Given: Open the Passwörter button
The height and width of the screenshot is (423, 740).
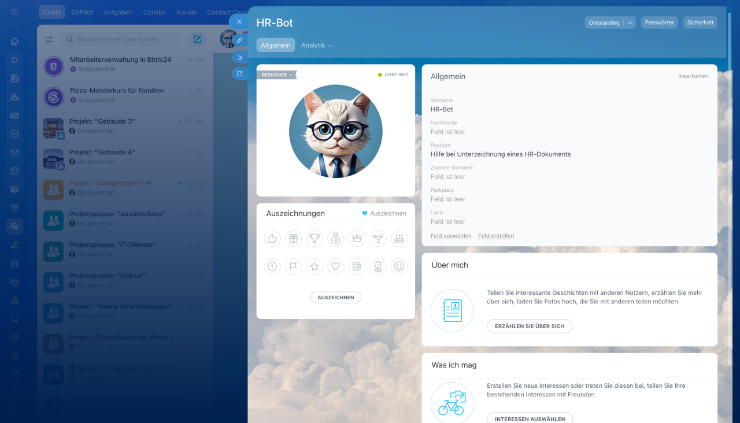Looking at the screenshot, I should (x=660, y=23).
